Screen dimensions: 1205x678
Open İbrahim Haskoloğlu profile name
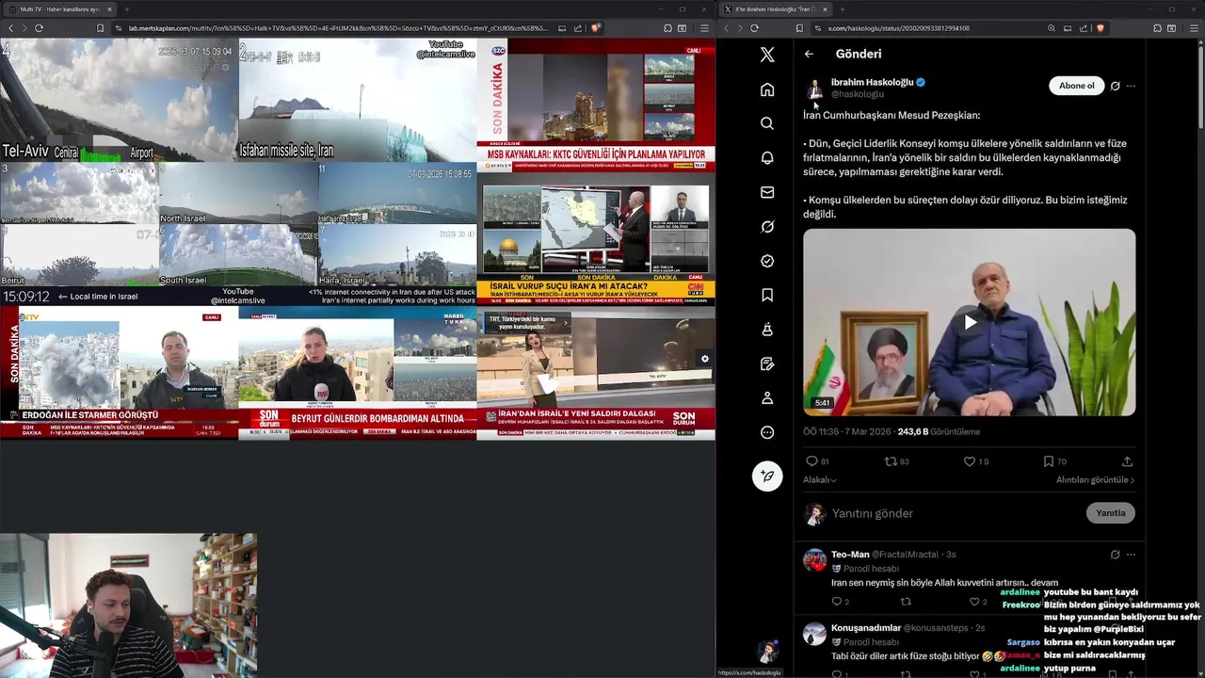click(x=872, y=82)
